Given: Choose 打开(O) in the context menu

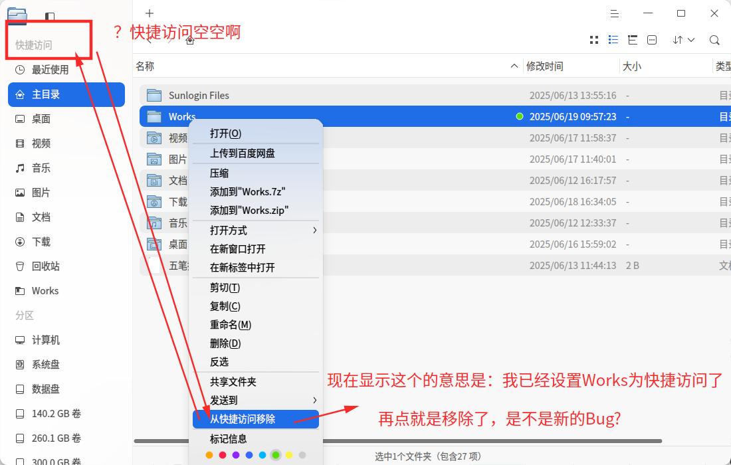Looking at the screenshot, I should (x=255, y=134).
